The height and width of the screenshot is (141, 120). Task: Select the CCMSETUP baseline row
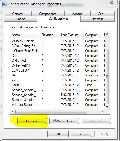coord(57,70)
